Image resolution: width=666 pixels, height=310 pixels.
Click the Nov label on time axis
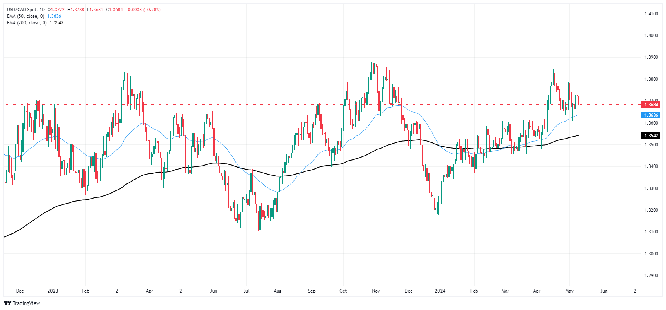[x=376, y=291]
